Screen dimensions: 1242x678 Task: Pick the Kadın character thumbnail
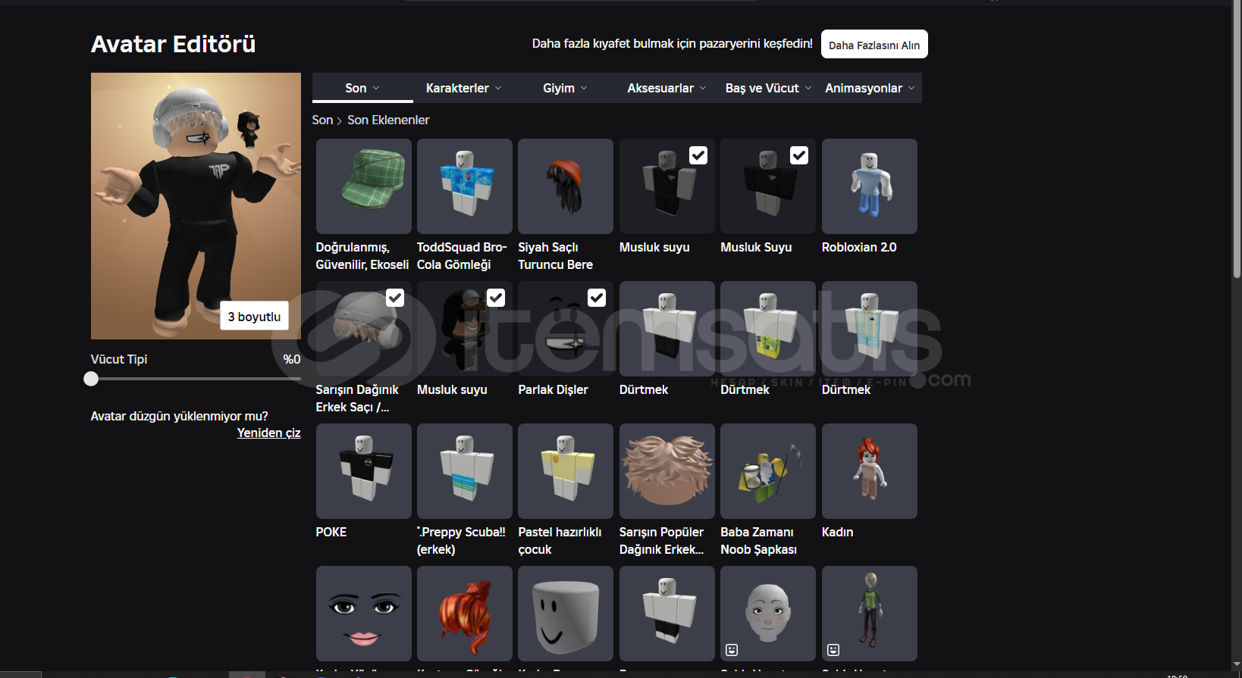(870, 471)
